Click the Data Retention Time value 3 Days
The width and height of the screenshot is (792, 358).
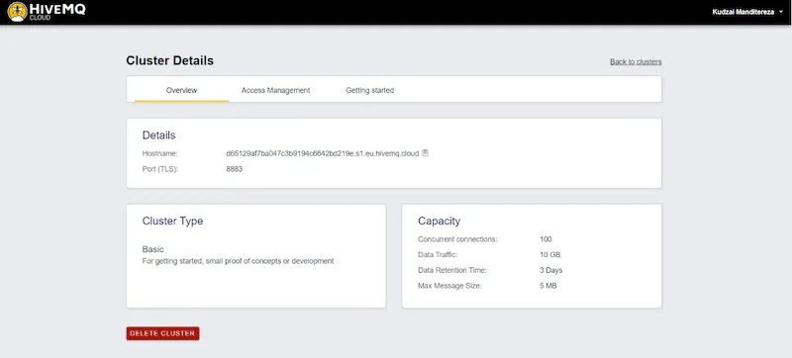click(550, 270)
